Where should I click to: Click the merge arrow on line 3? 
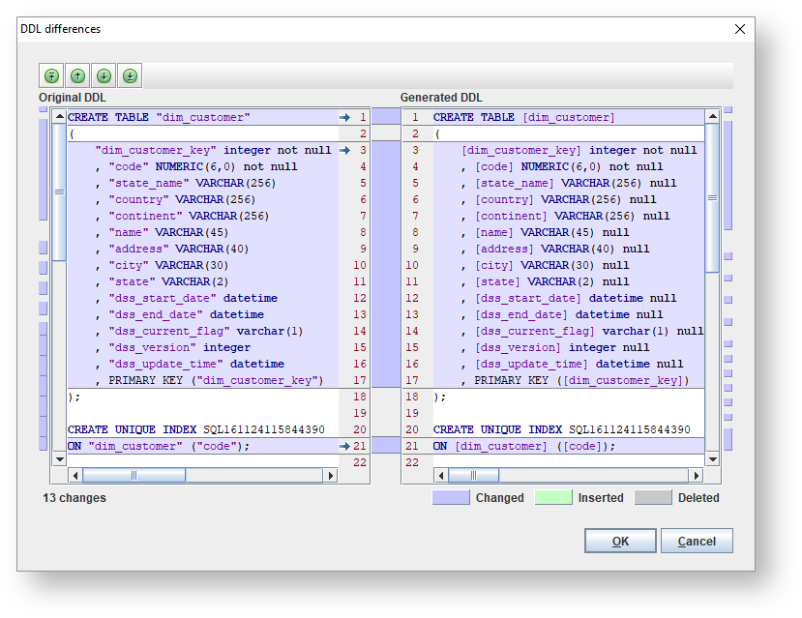click(x=344, y=150)
